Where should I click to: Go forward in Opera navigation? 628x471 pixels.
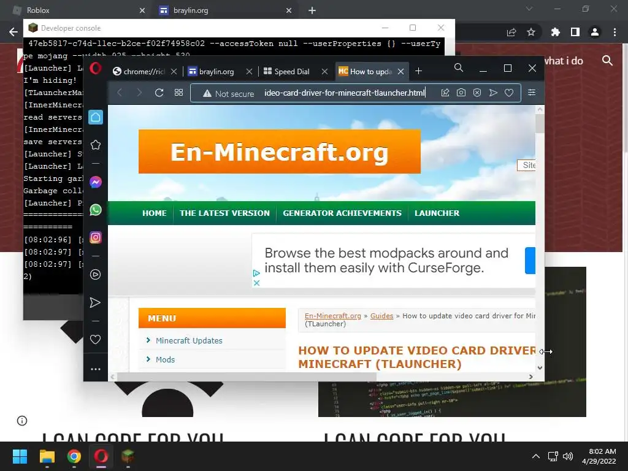click(139, 93)
